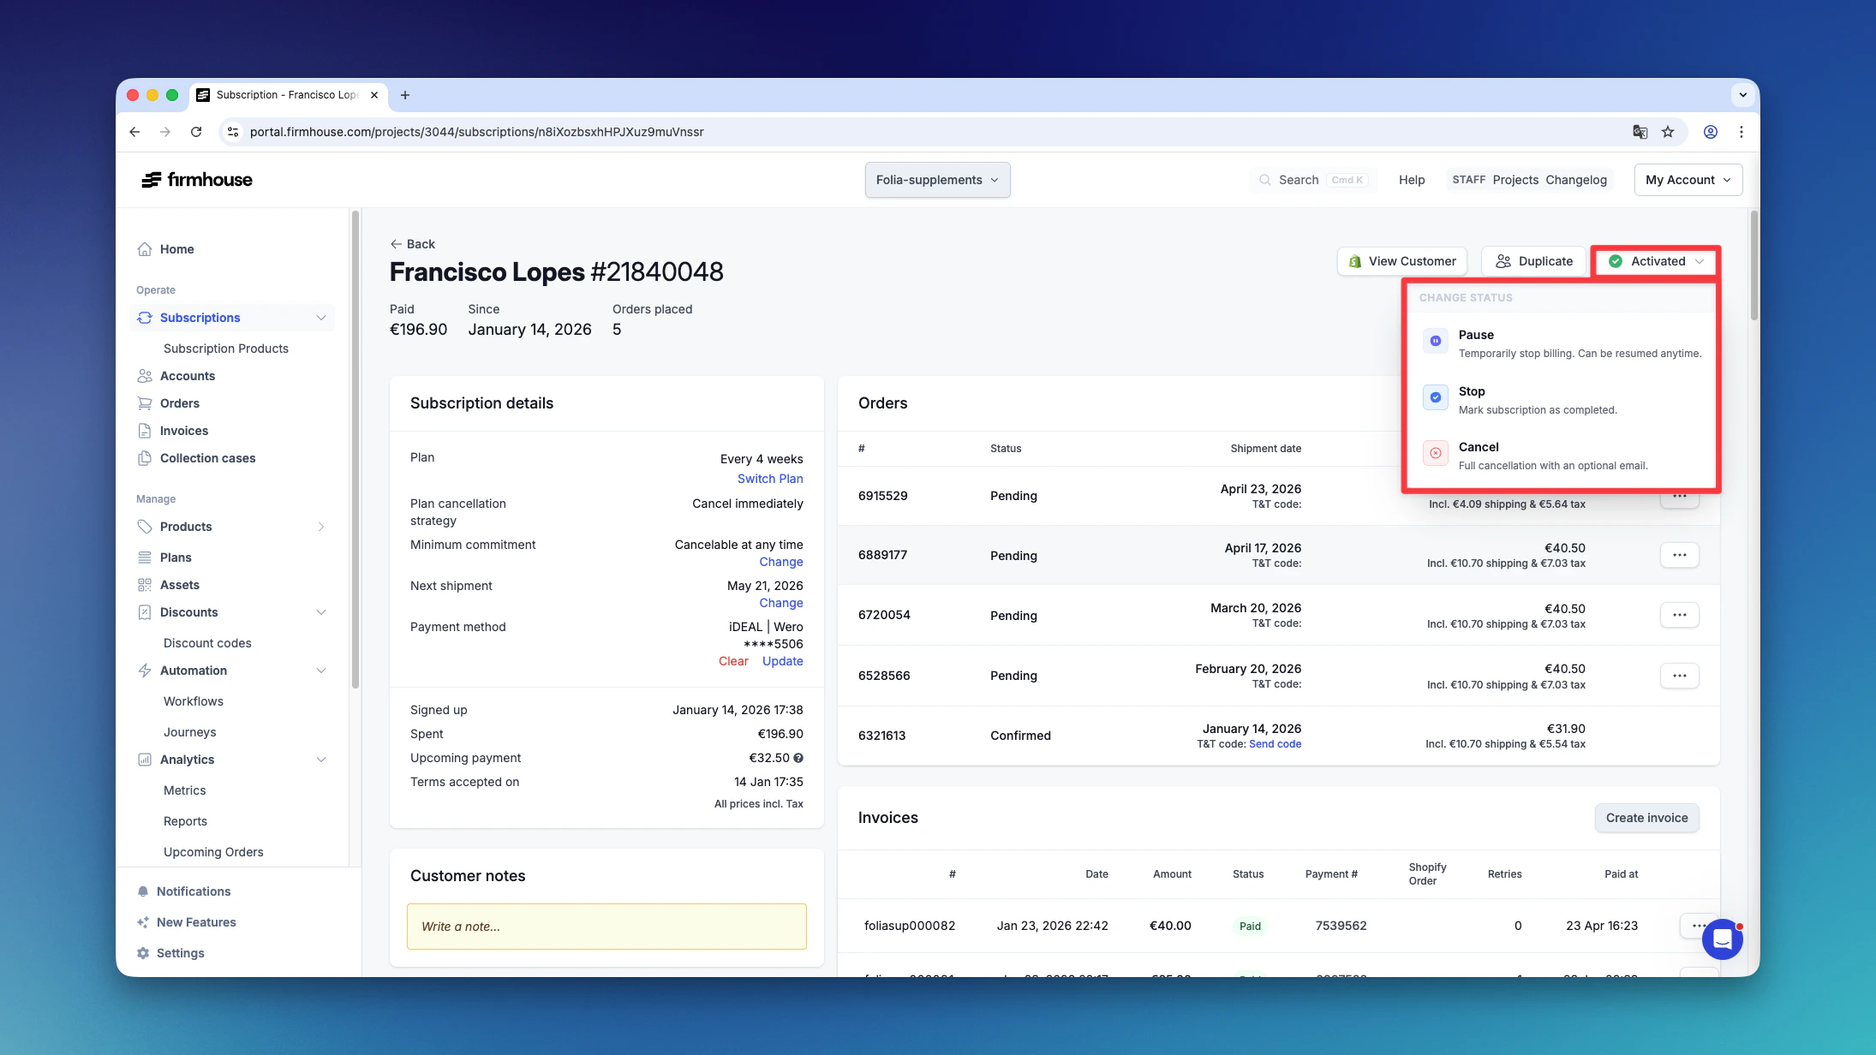Viewport: 1876px width, 1055px height.
Task: Click Update payment method link
Action: tap(783, 661)
